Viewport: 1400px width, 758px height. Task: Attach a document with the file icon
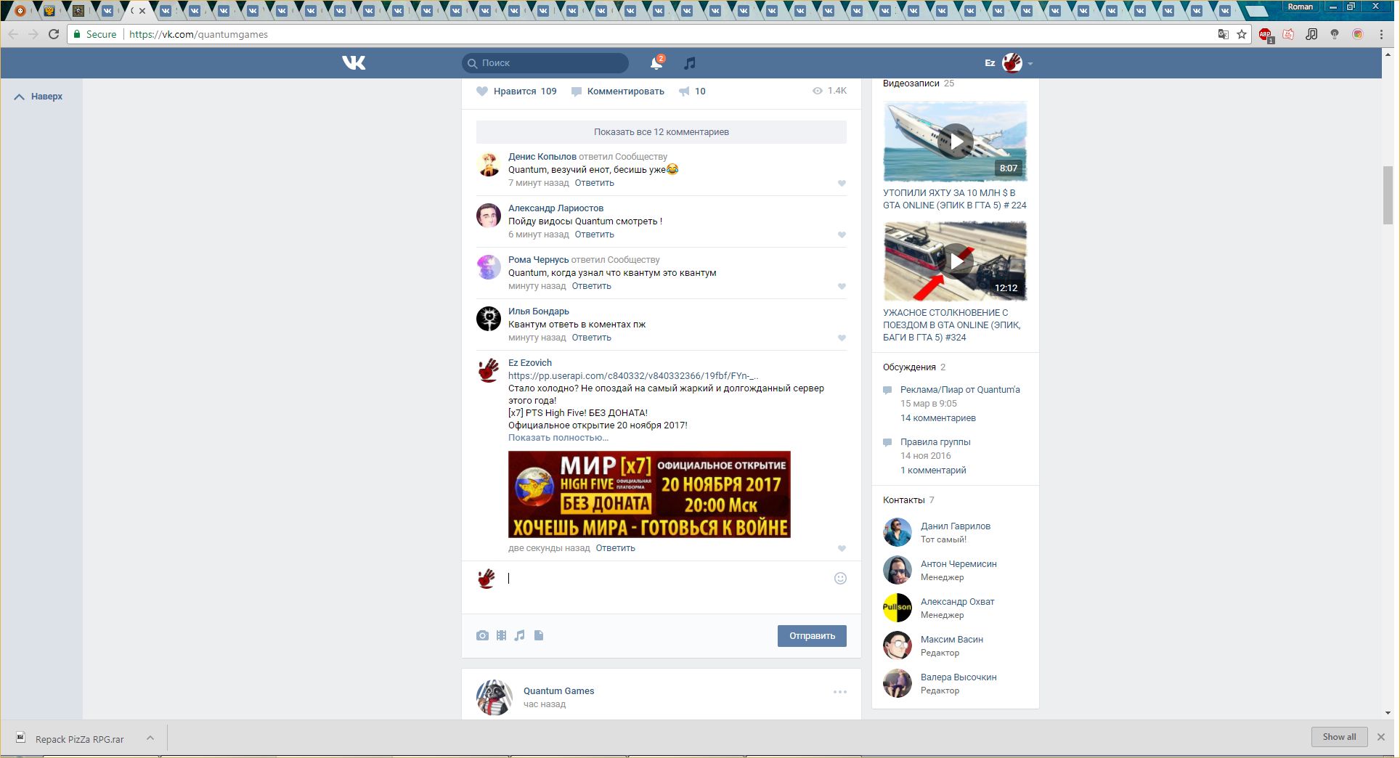click(539, 635)
